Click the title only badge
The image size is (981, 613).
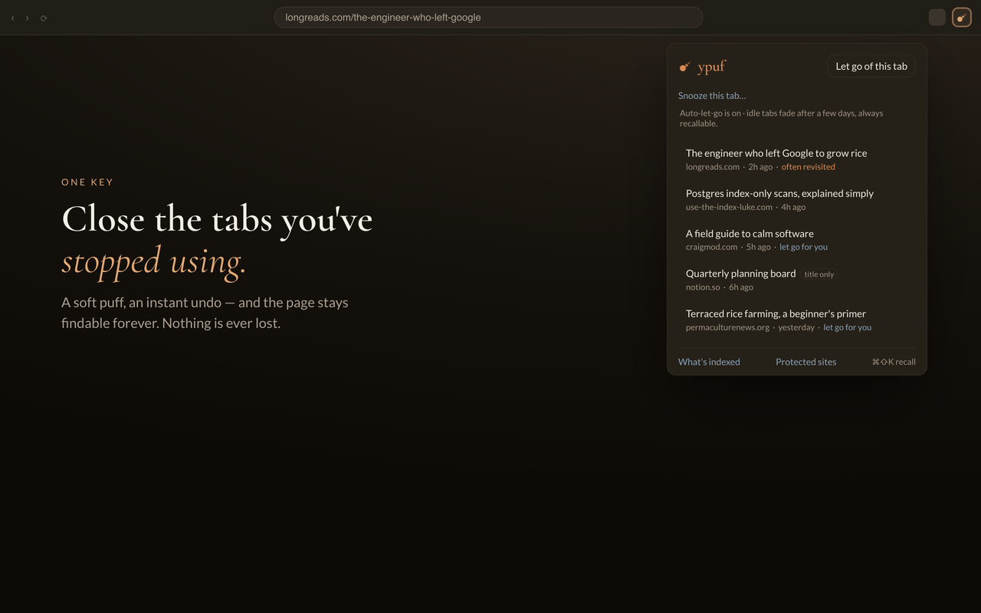[819, 274]
